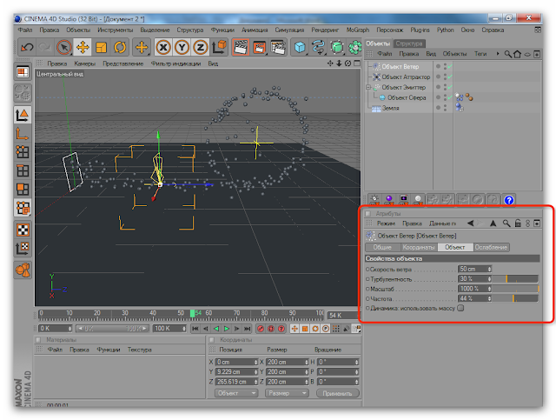Image resolution: width=556 pixels, height=420 pixels.
Task: Select Объект Ветер in object tree
Action: (x=400, y=66)
